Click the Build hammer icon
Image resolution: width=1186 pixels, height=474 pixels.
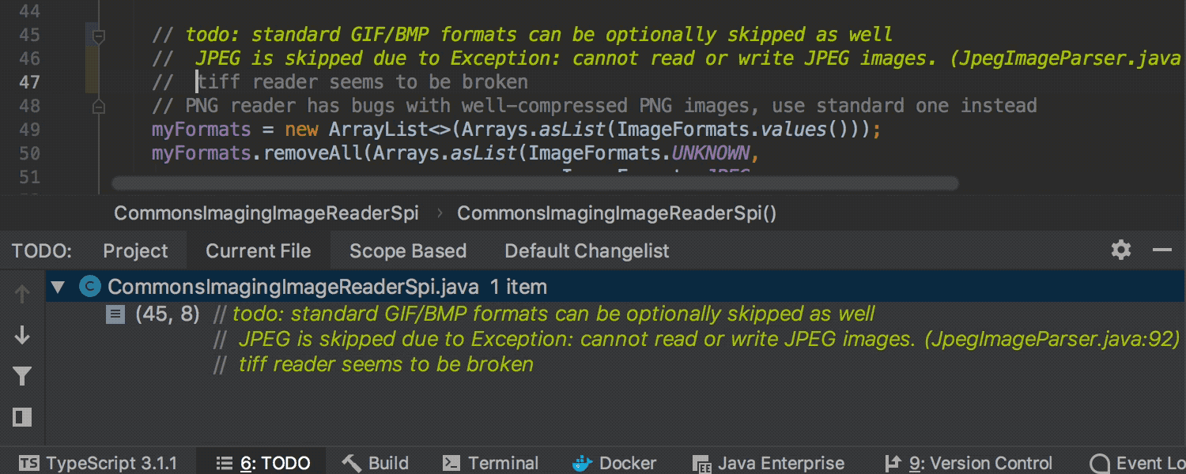tap(352, 464)
